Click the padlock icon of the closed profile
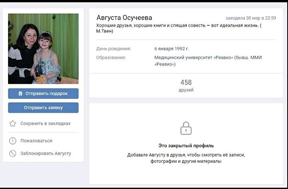 [x=186, y=128]
